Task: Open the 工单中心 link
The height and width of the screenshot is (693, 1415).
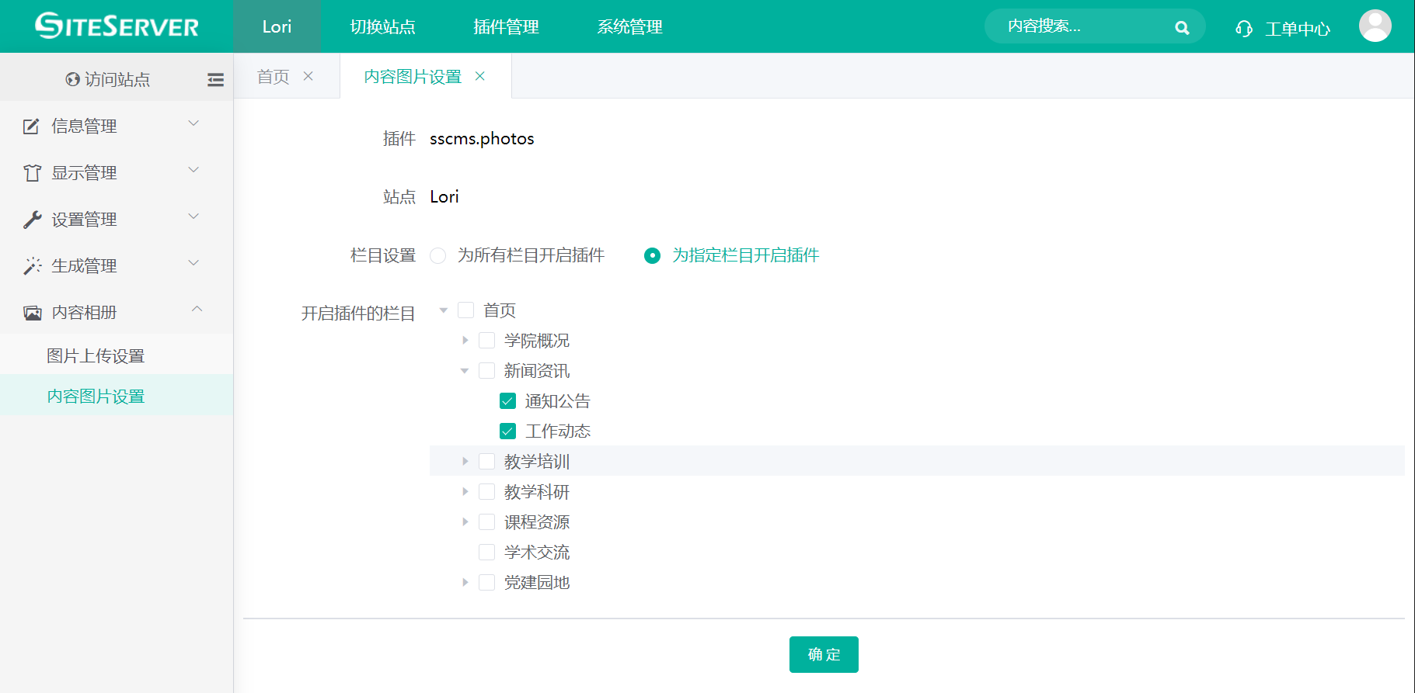Action: coord(1298,29)
